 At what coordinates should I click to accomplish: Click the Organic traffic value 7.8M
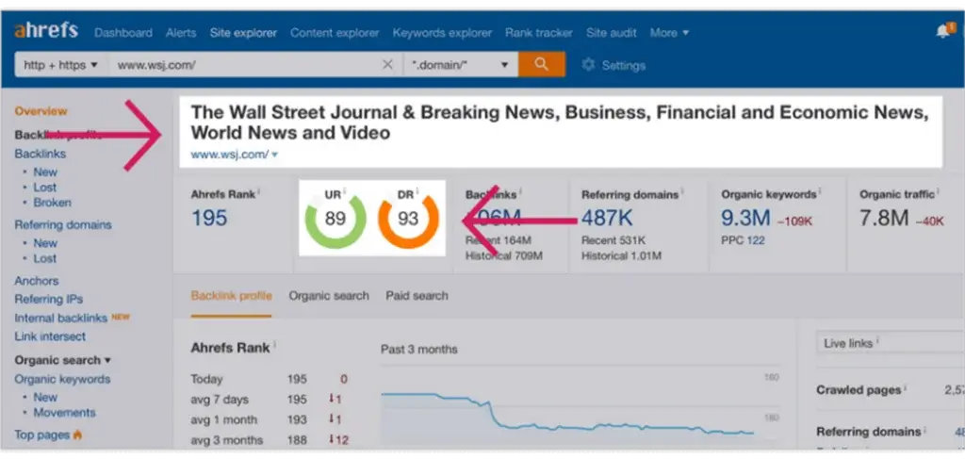tap(884, 218)
